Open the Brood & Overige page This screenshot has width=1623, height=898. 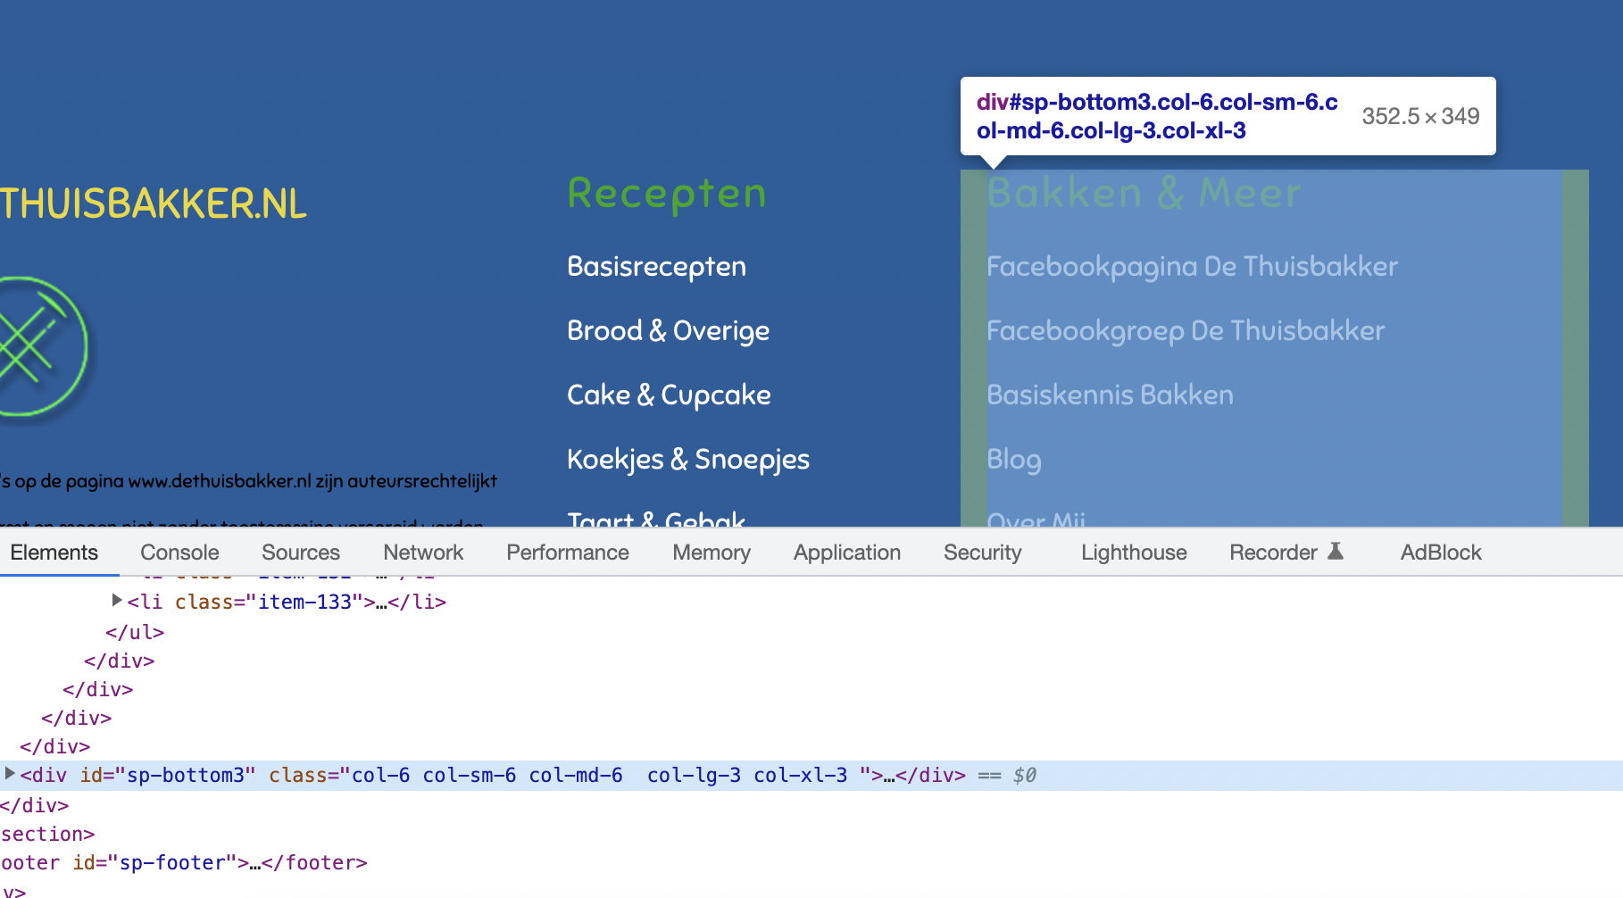tap(668, 329)
